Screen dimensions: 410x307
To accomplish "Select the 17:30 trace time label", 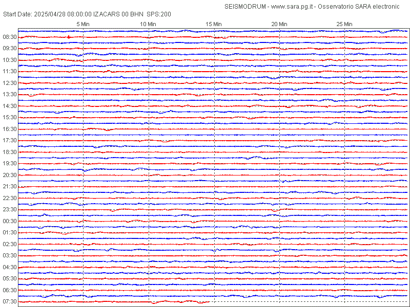I will (x=10, y=140).
